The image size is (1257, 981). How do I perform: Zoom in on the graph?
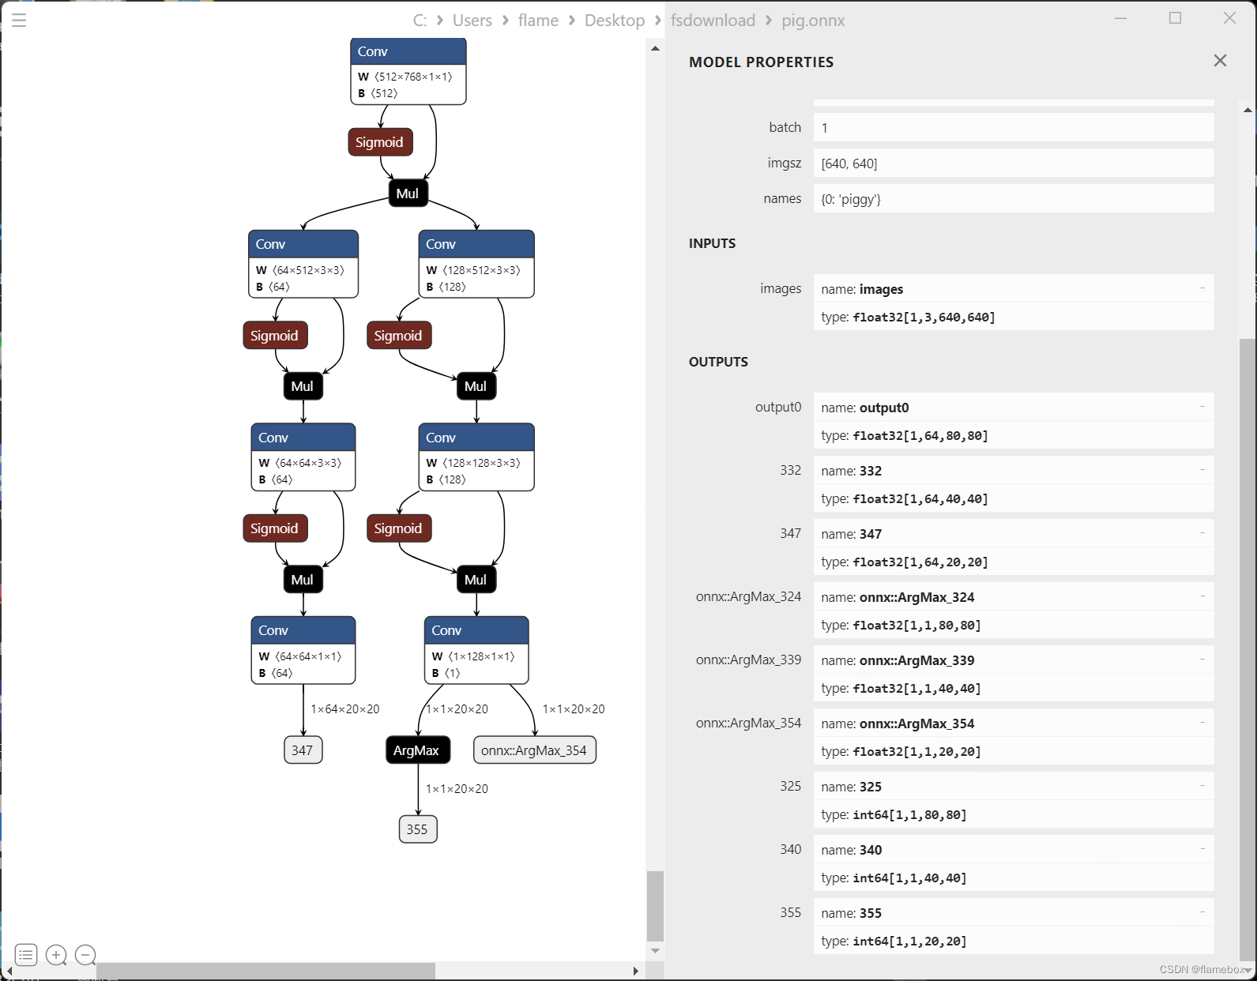click(56, 955)
